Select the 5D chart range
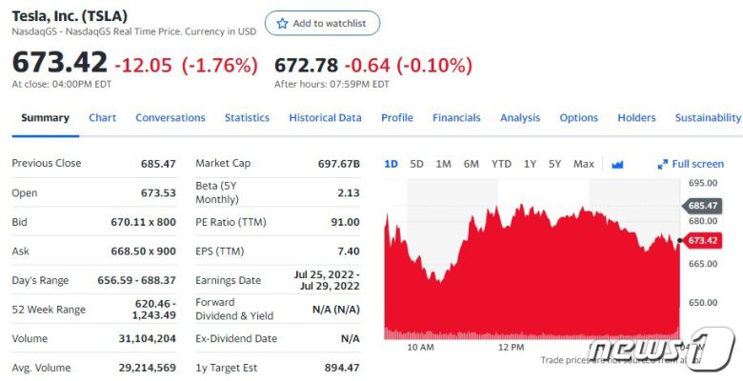This screenshot has height=381, width=743. (x=416, y=164)
